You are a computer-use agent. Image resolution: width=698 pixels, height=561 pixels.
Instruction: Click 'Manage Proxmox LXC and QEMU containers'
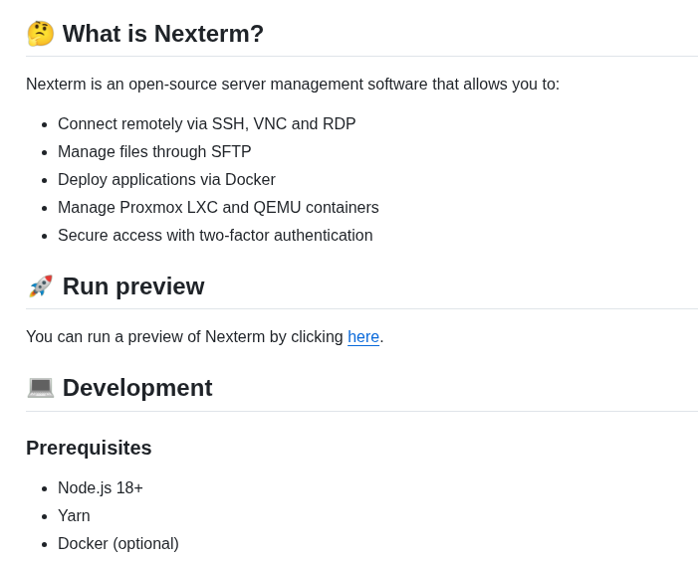coord(219,208)
